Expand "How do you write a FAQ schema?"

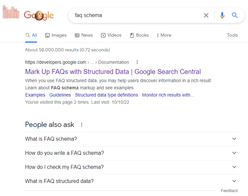pyautogui.click(x=234, y=153)
